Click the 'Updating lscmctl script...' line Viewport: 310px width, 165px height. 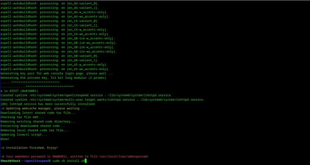click(24, 135)
